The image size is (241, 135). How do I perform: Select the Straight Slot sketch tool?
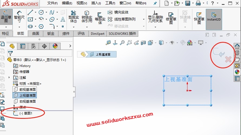tap(30, 26)
